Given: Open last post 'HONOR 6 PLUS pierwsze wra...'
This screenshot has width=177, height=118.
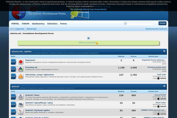Looking at the screenshot, I should [x=153, y=110].
